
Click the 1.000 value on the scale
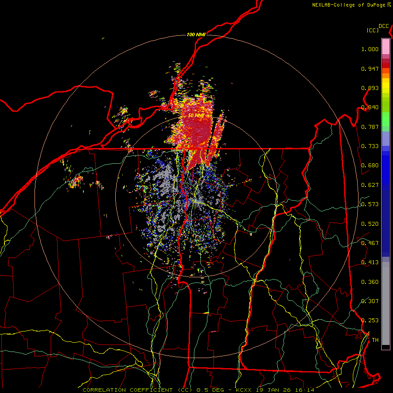point(370,49)
